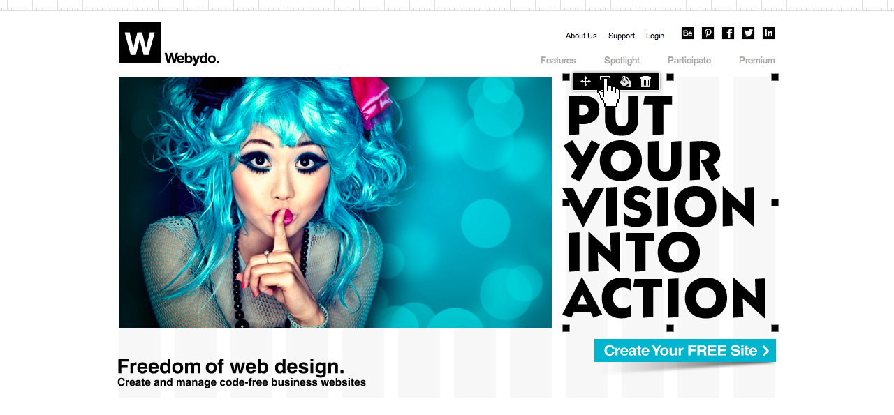Visit the Facebook social icon
This screenshot has height=415, width=894.
tap(728, 33)
